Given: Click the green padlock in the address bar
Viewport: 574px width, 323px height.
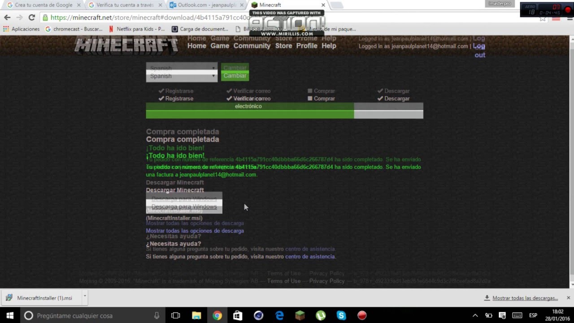Looking at the screenshot, I should (x=45, y=17).
